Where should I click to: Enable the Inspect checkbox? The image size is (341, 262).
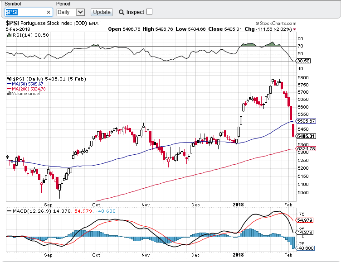coord(149,11)
